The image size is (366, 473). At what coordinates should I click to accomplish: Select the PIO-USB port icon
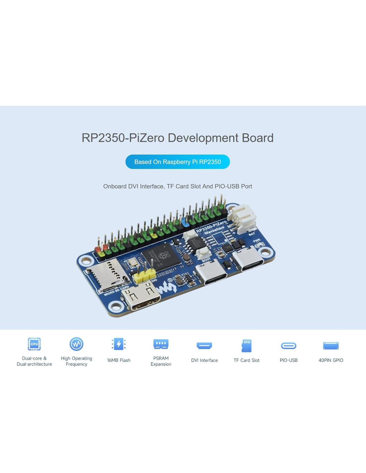pyautogui.click(x=288, y=346)
